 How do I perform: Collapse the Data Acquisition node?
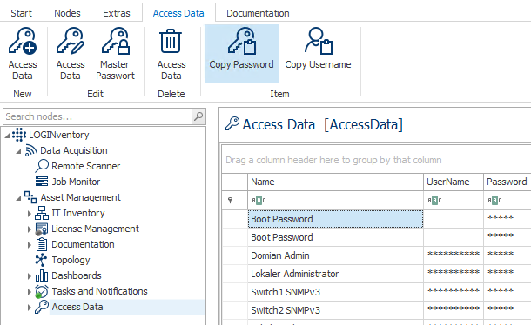point(18,151)
